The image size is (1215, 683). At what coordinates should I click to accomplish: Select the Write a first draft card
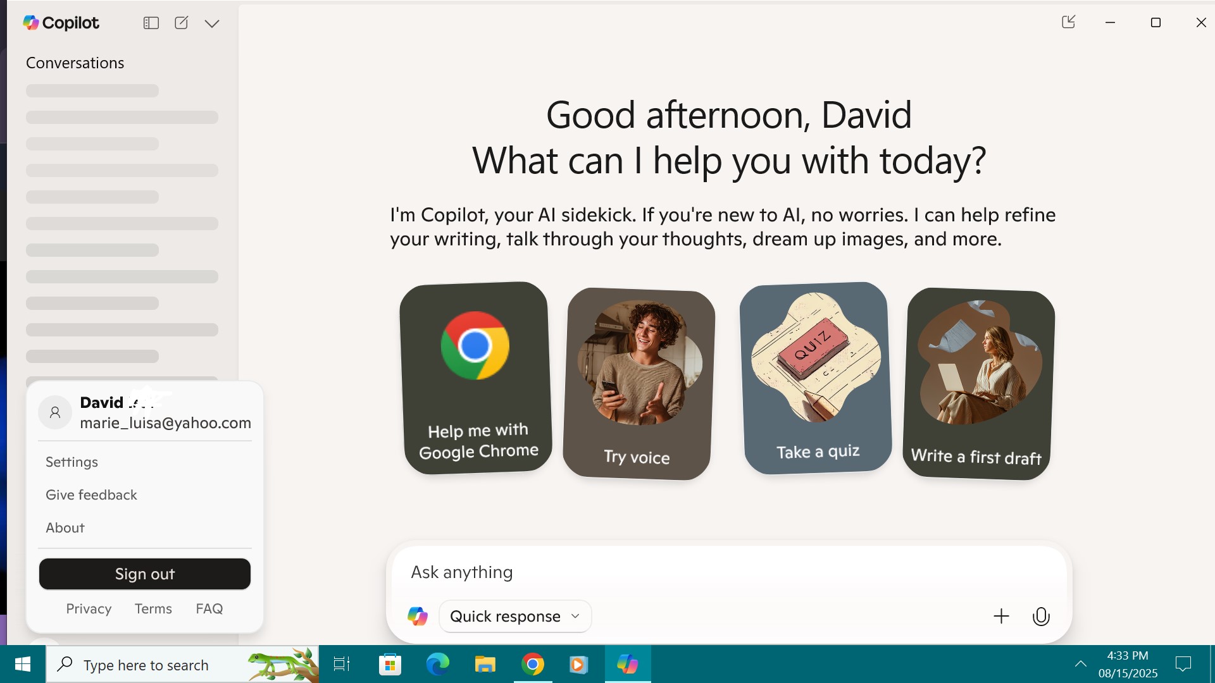click(979, 384)
